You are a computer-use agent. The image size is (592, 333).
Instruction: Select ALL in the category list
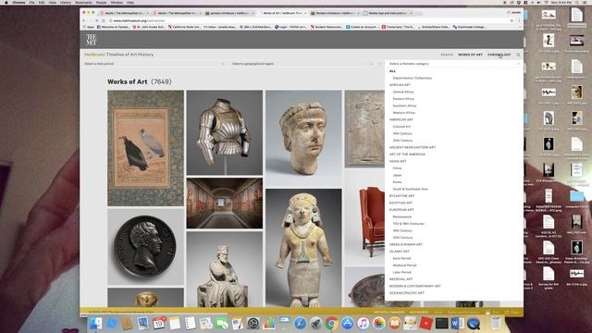pyautogui.click(x=392, y=71)
